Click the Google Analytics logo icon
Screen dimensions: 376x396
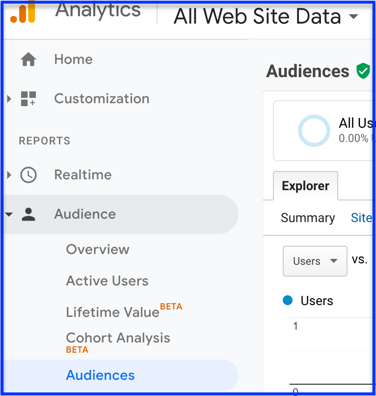[x=23, y=12]
